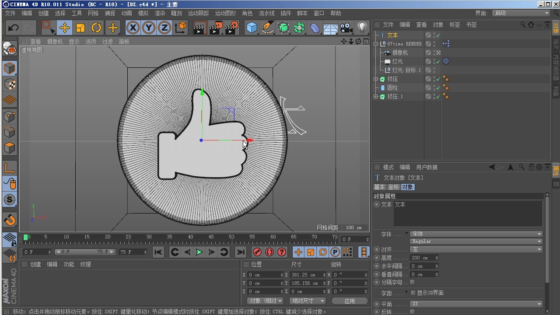The image size is (560, 315).
Task: Add a Cube primitive object
Action: (x=252, y=28)
